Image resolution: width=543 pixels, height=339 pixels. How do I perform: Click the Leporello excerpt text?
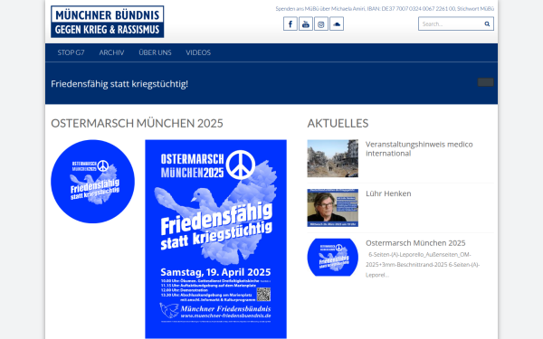click(423, 265)
